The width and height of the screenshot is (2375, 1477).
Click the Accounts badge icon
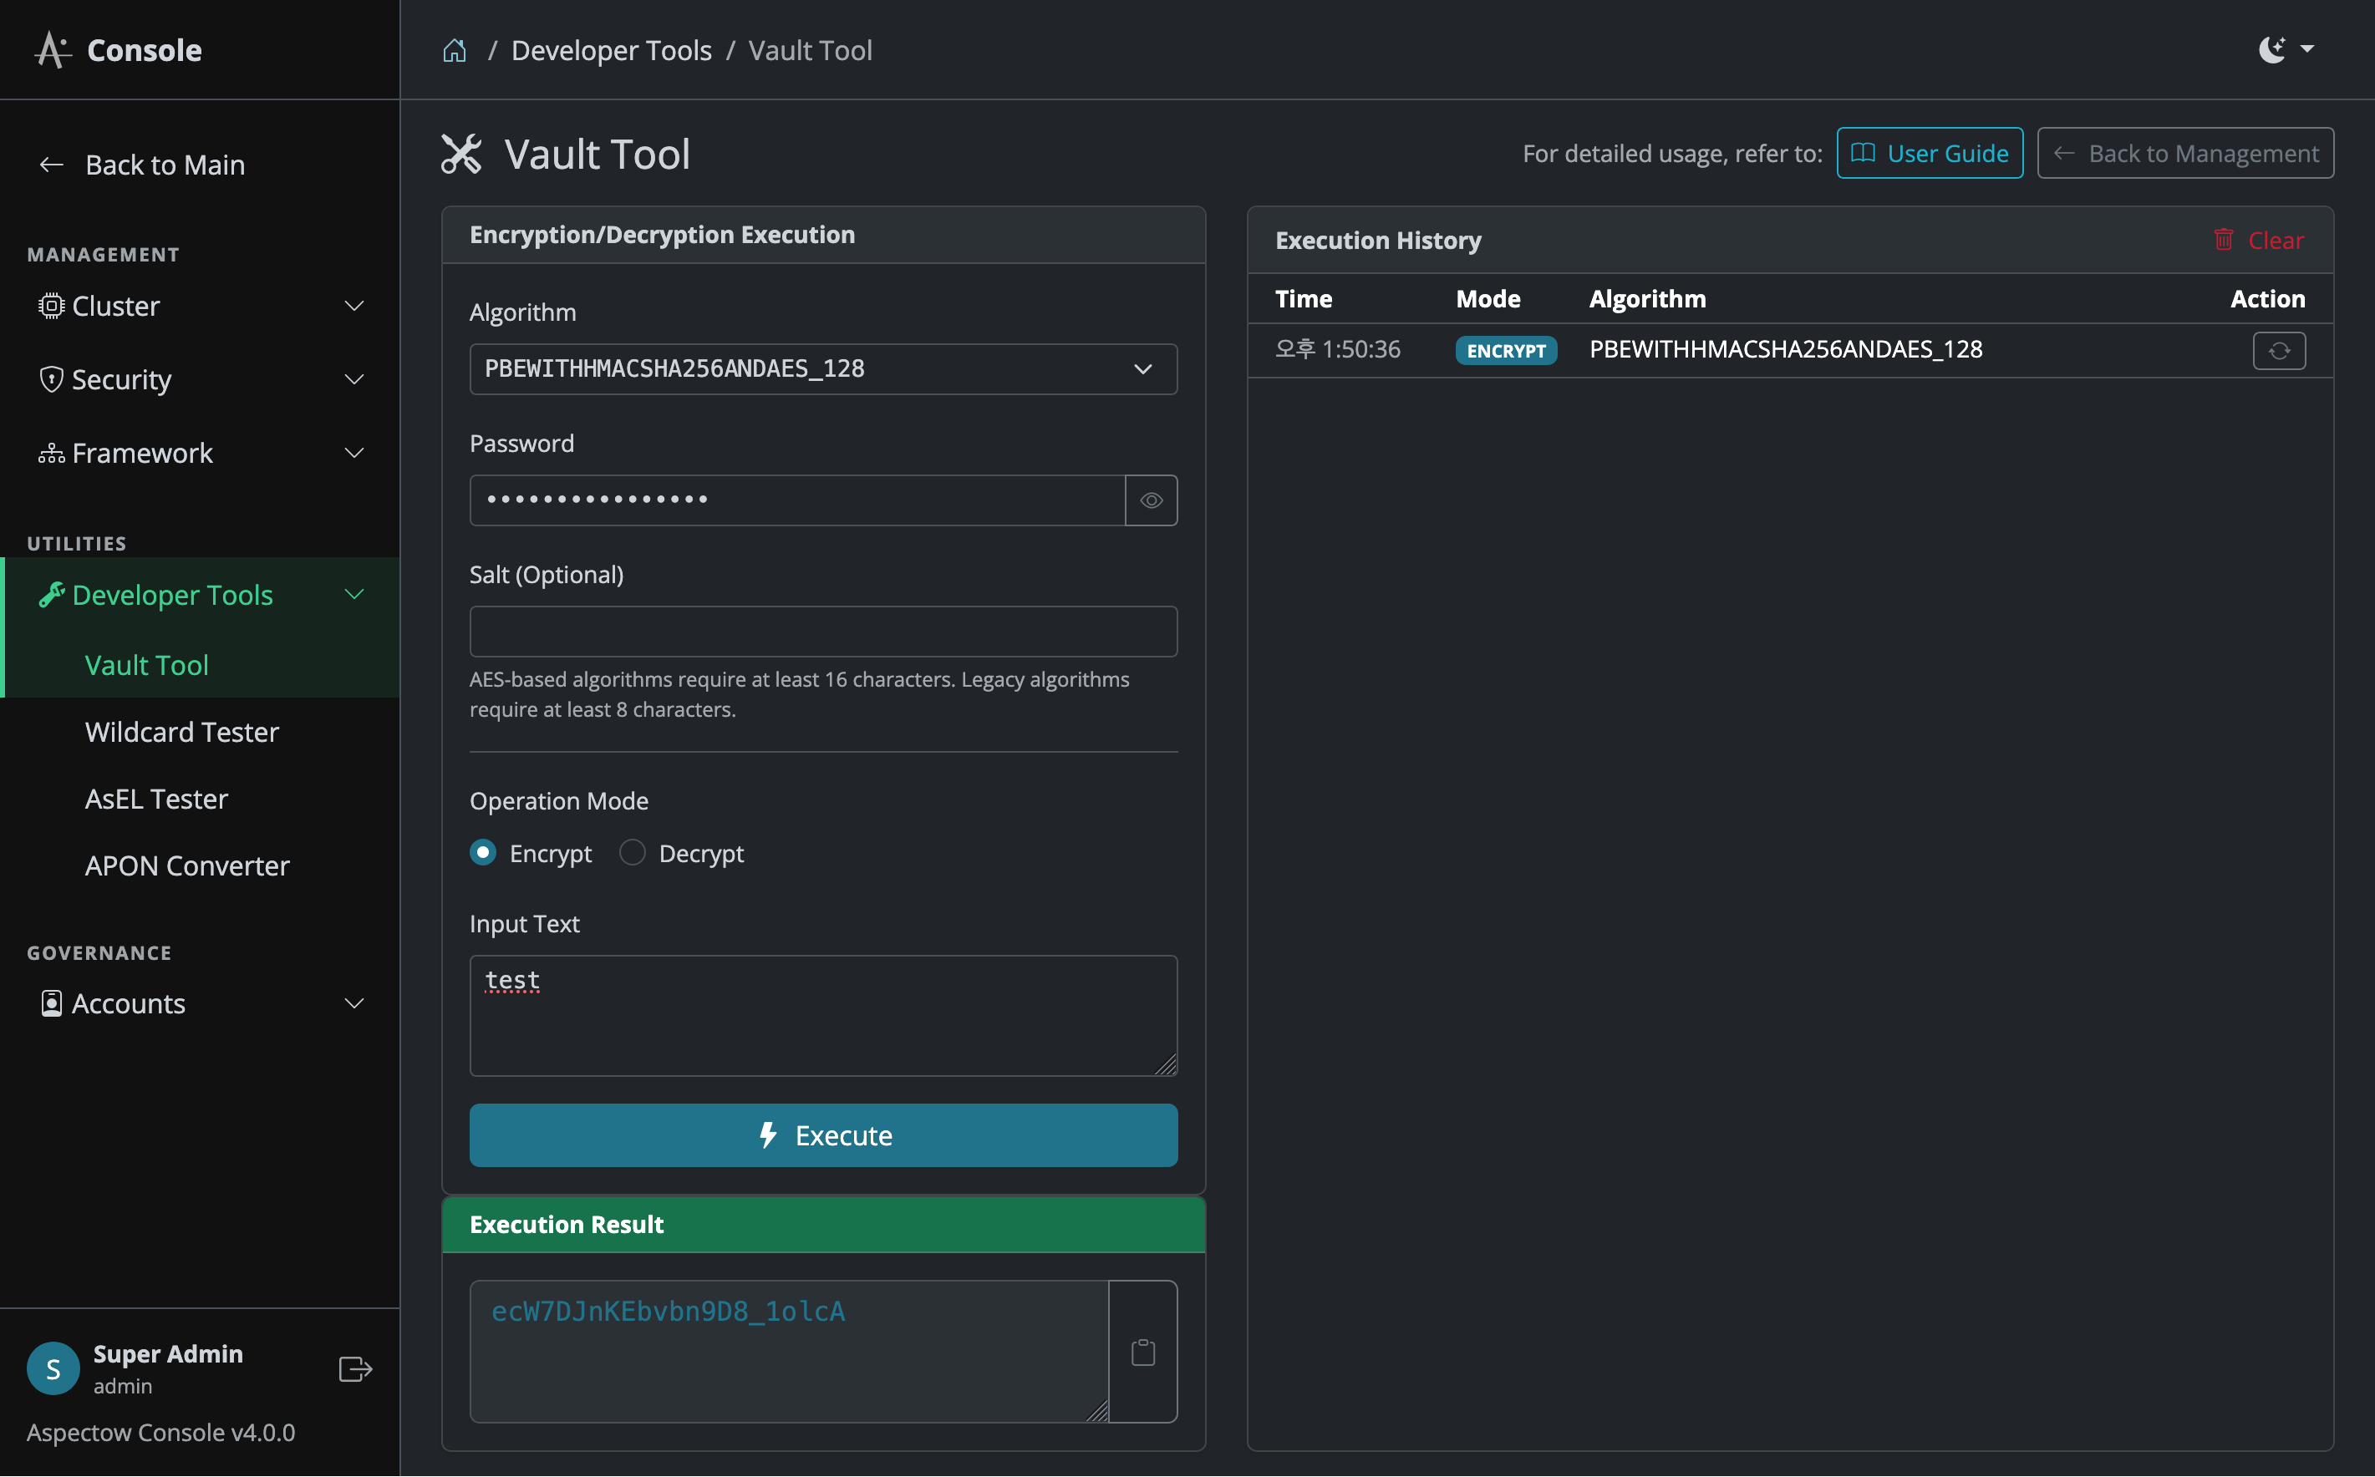(51, 1003)
